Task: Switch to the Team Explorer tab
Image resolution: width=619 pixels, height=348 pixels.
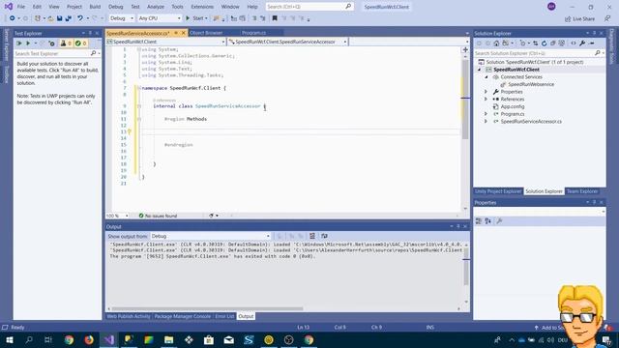Action: coord(582,191)
